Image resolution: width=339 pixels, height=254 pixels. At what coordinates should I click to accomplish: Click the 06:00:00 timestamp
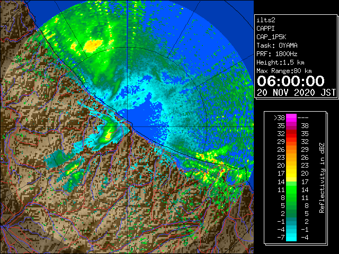(x=291, y=81)
